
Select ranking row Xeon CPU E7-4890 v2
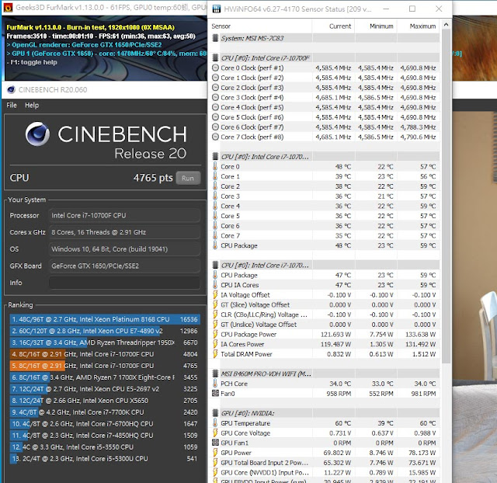pos(105,331)
